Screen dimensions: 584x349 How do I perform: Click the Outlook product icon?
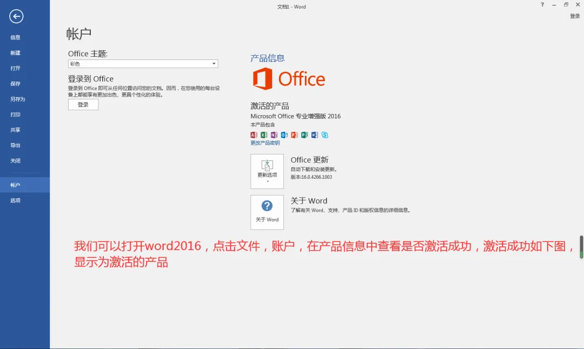click(x=284, y=135)
